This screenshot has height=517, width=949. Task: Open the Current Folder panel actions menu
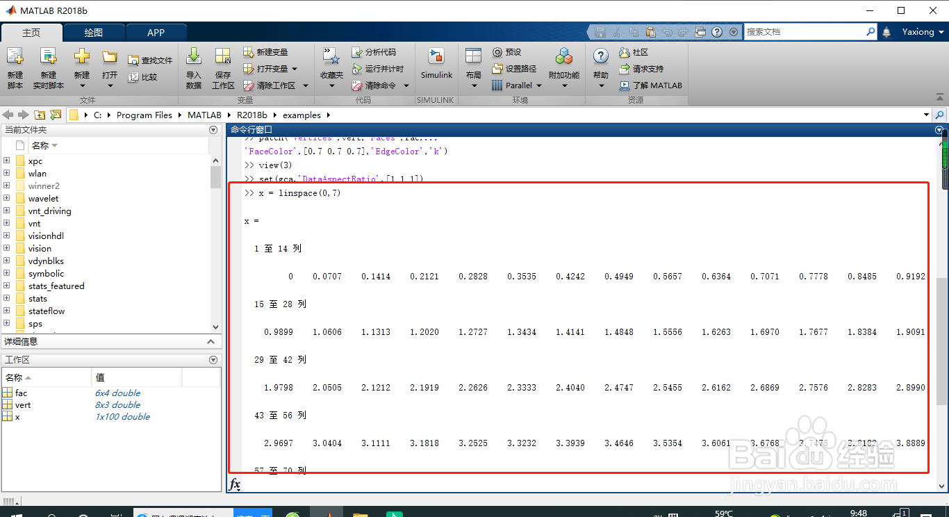click(213, 130)
